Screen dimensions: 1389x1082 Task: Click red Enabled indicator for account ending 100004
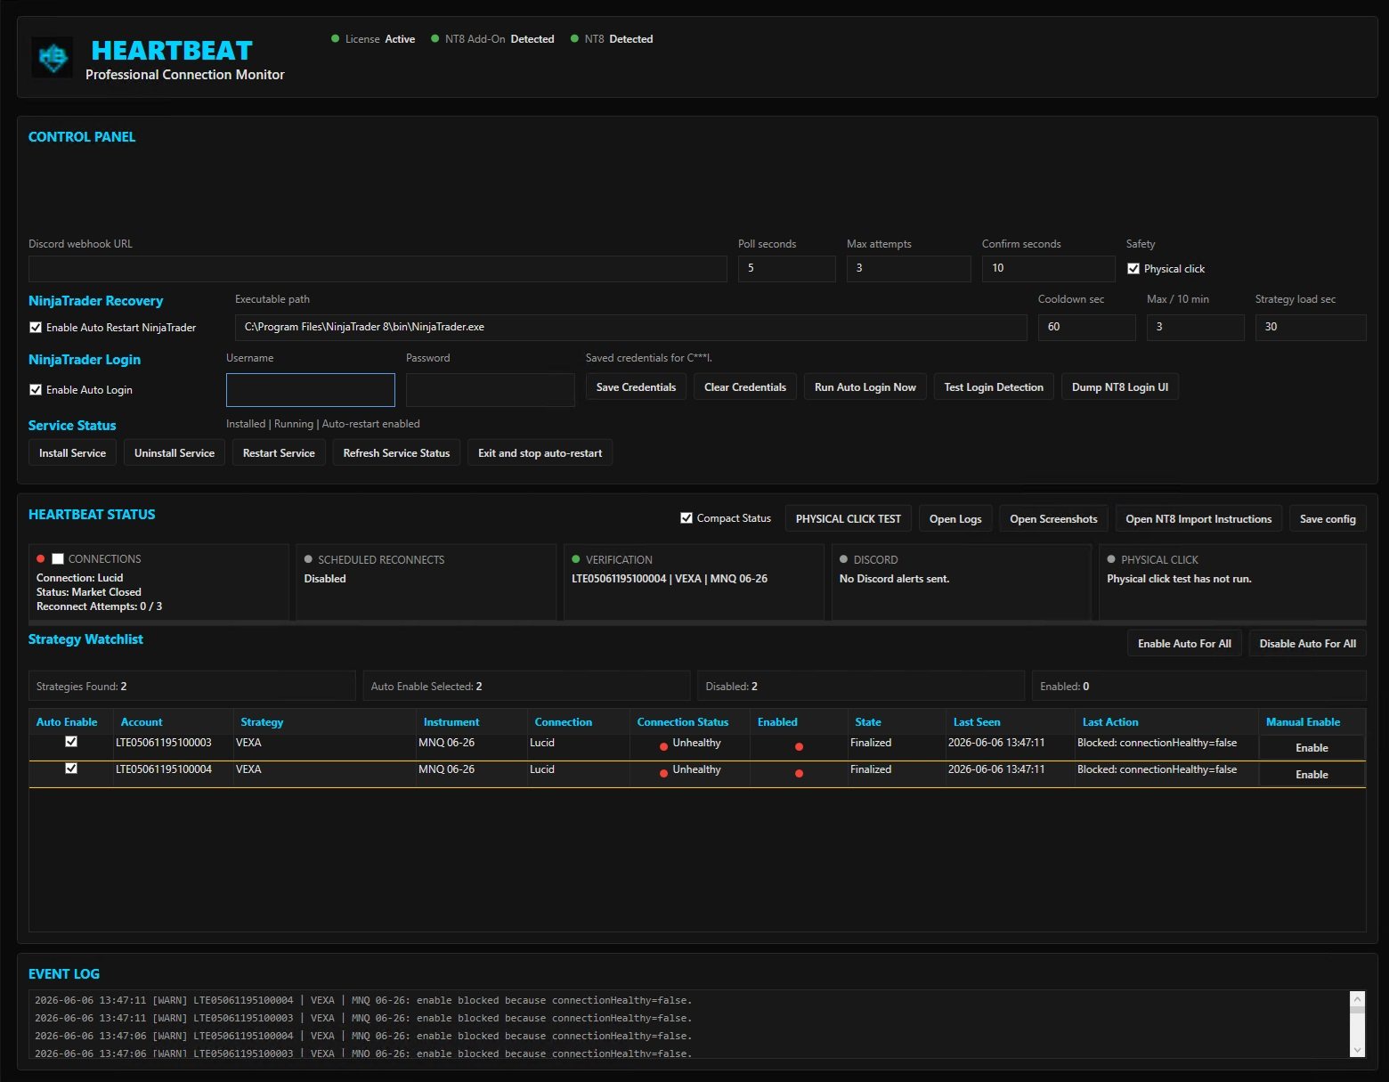[799, 773]
